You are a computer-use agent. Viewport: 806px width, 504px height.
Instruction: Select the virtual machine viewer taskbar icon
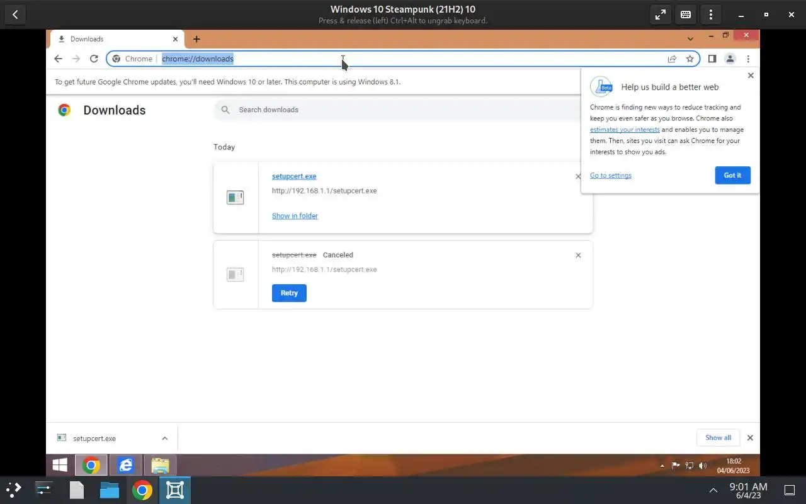[174, 490]
